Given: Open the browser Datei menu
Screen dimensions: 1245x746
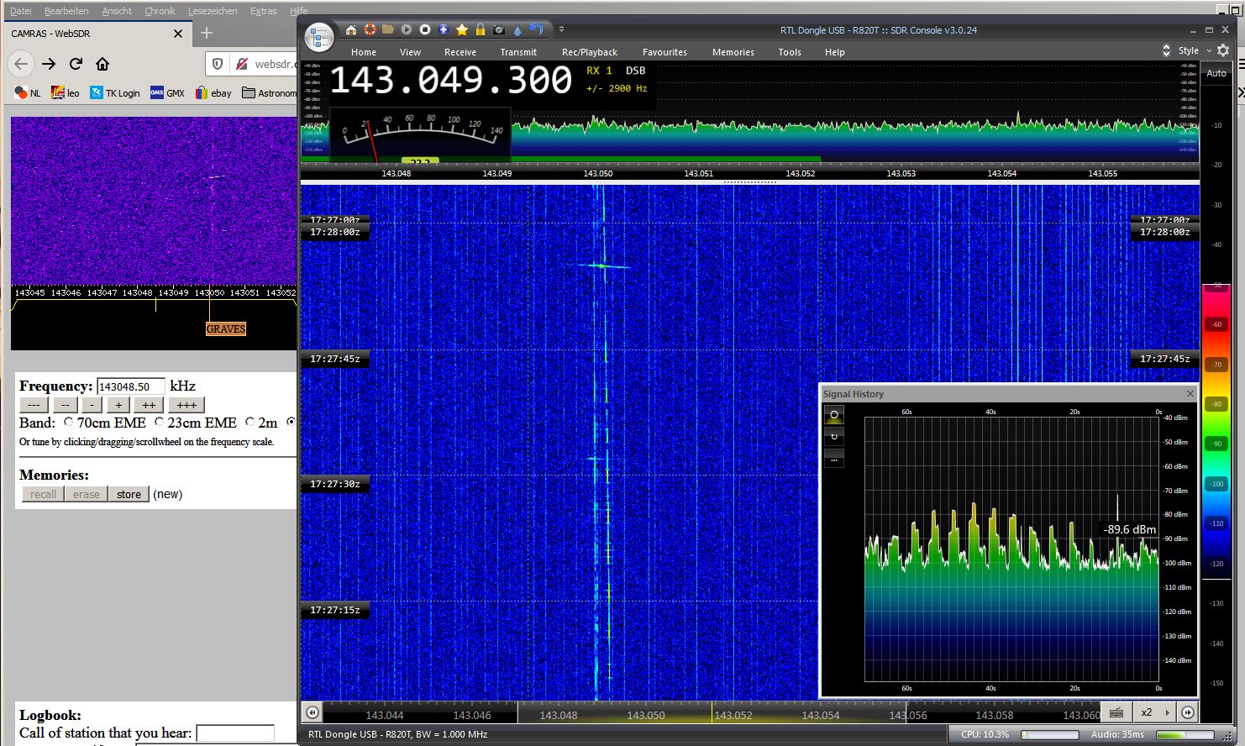Looking at the screenshot, I should click(20, 11).
